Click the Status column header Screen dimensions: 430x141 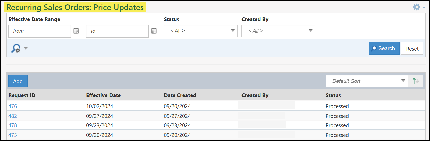[x=333, y=95]
